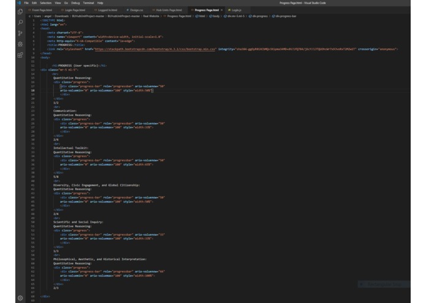
Task: Open the Debug menu
Action: 75,3
